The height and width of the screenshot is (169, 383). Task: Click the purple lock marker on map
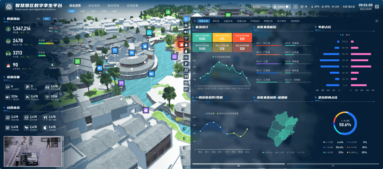click(146, 110)
